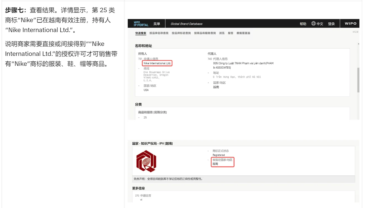Select the 申请语言 value vi

click(x=141, y=199)
